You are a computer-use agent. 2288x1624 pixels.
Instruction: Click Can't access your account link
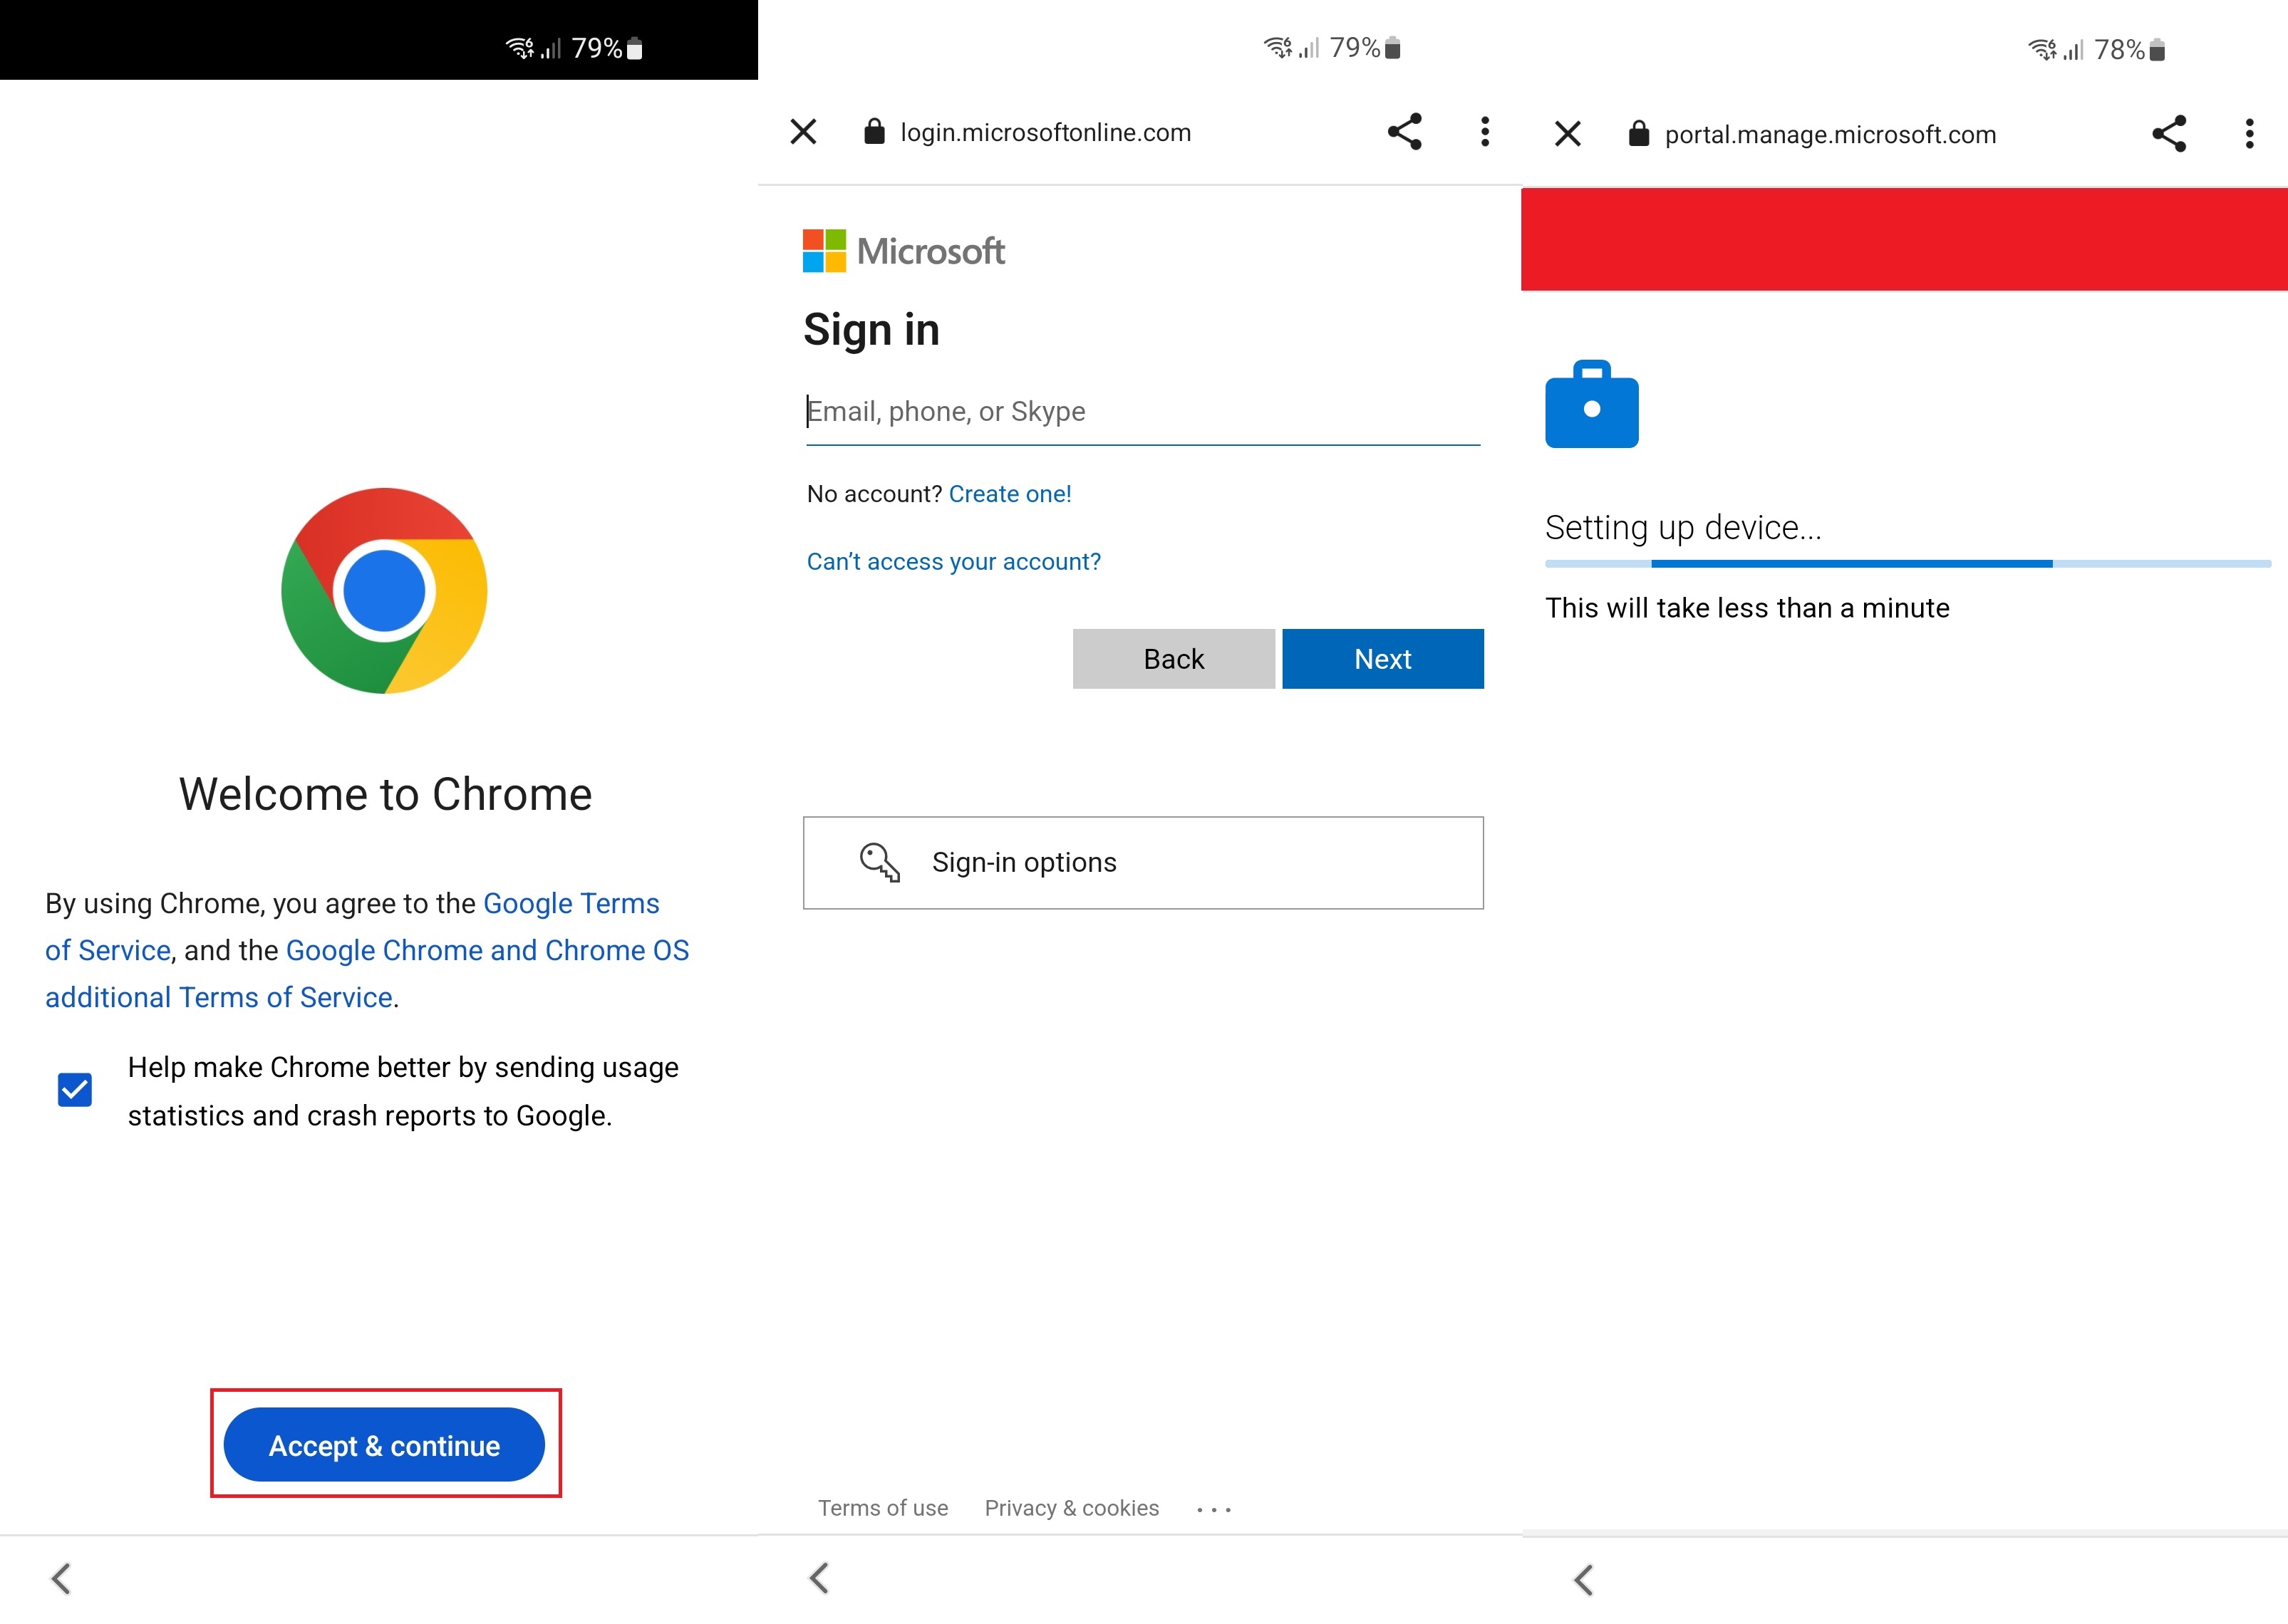[953, 561]
